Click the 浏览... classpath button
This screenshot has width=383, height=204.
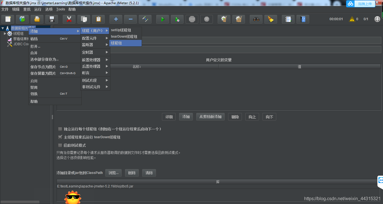(x=113, y=173)
